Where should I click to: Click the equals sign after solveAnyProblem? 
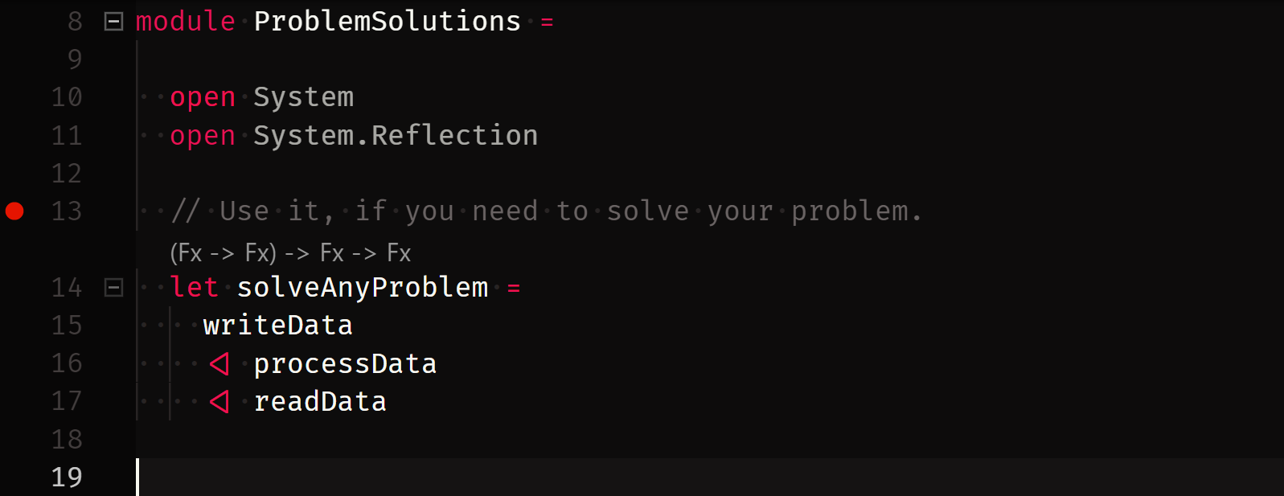click(514, 288)
